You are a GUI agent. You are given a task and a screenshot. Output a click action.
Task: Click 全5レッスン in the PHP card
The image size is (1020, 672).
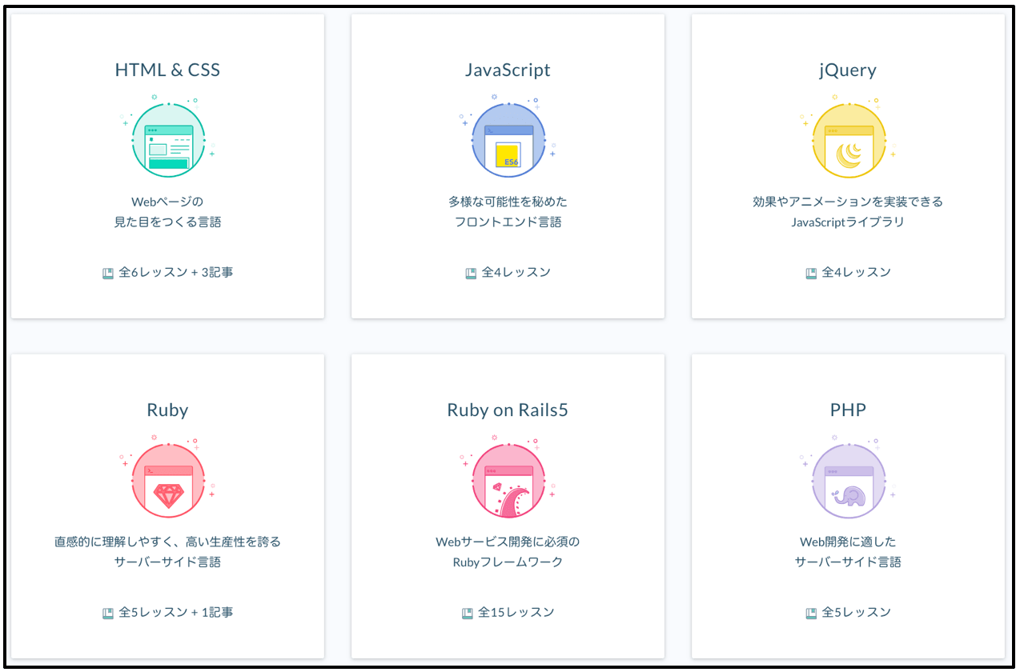(x=857, y=613)
